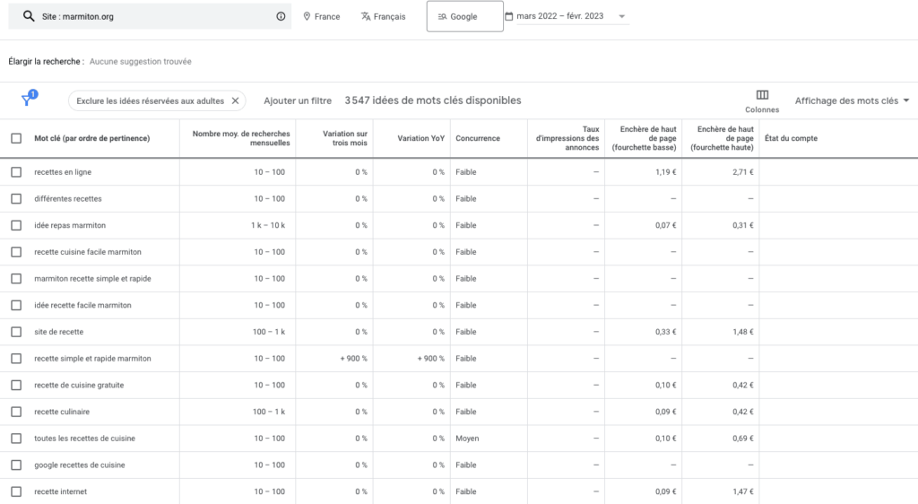Tick the checkbox for recette culinaire

(16, 412)
